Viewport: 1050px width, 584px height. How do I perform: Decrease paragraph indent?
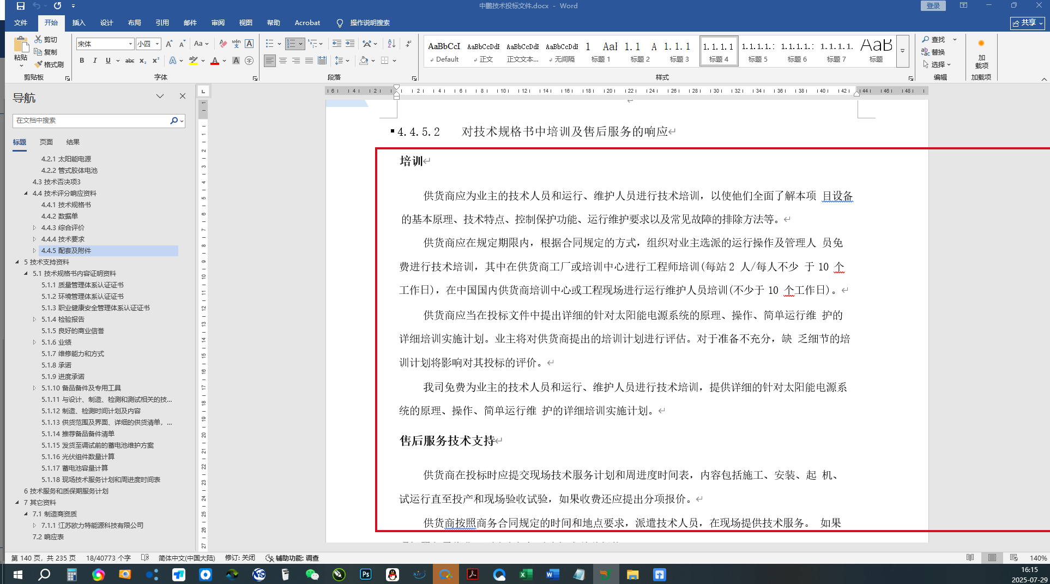point(337,44)
